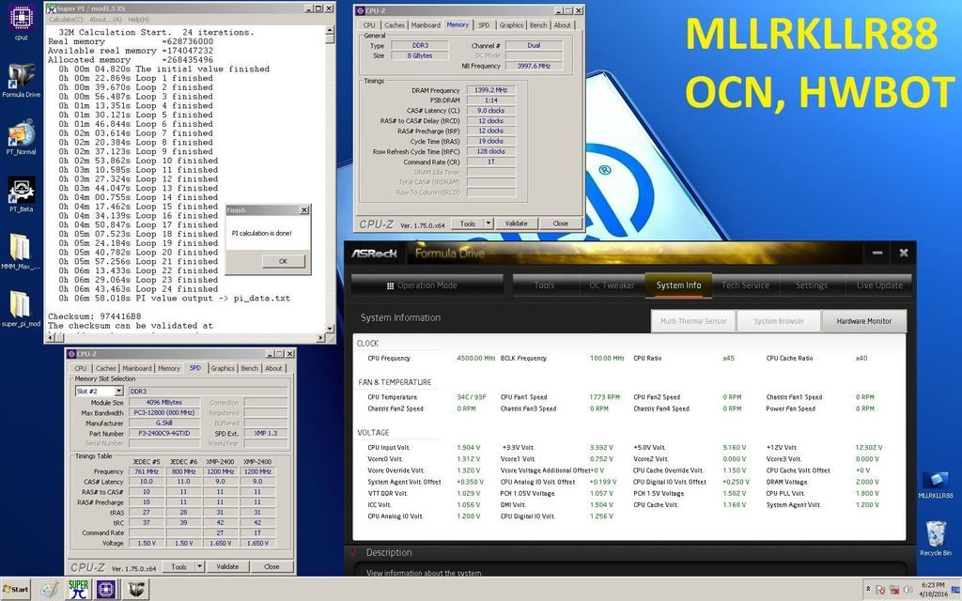Screen dimensions: 962x601
Task: Select the PT_Normal desktop icon
Action: coord(21,136)
